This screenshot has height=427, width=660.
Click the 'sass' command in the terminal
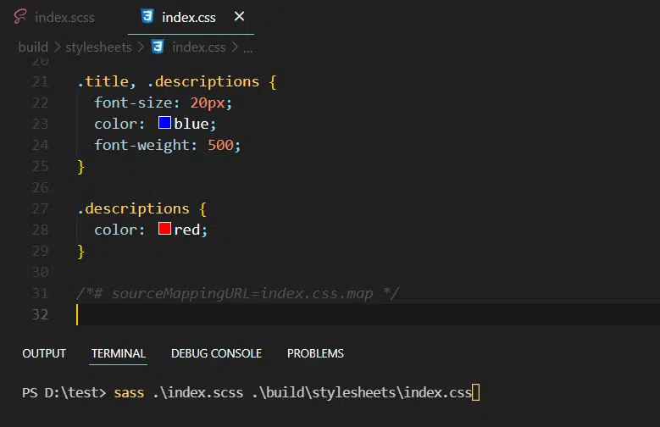click(x=129, y=392)
